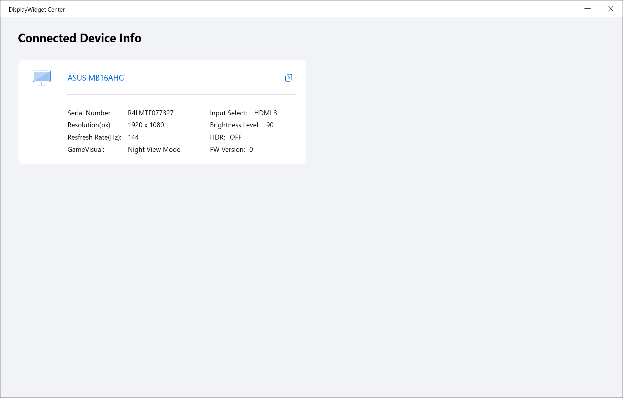This screenshot has height=398, width=623.
Task: Click the refresh rate value 144
Action: click(x=133, y=137)
